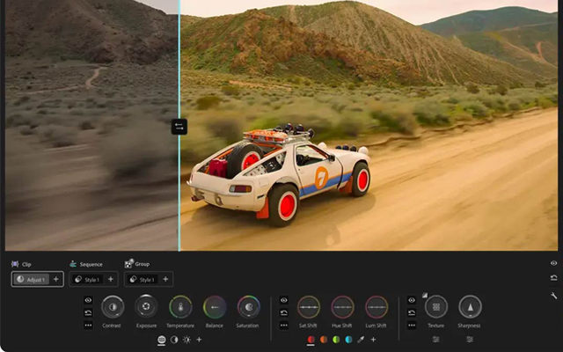
Task: Select the cyan color swatch
Action: tap(348, 340)
